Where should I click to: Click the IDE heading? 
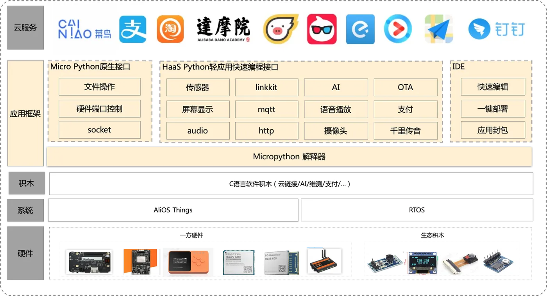[x=458, y=67]
